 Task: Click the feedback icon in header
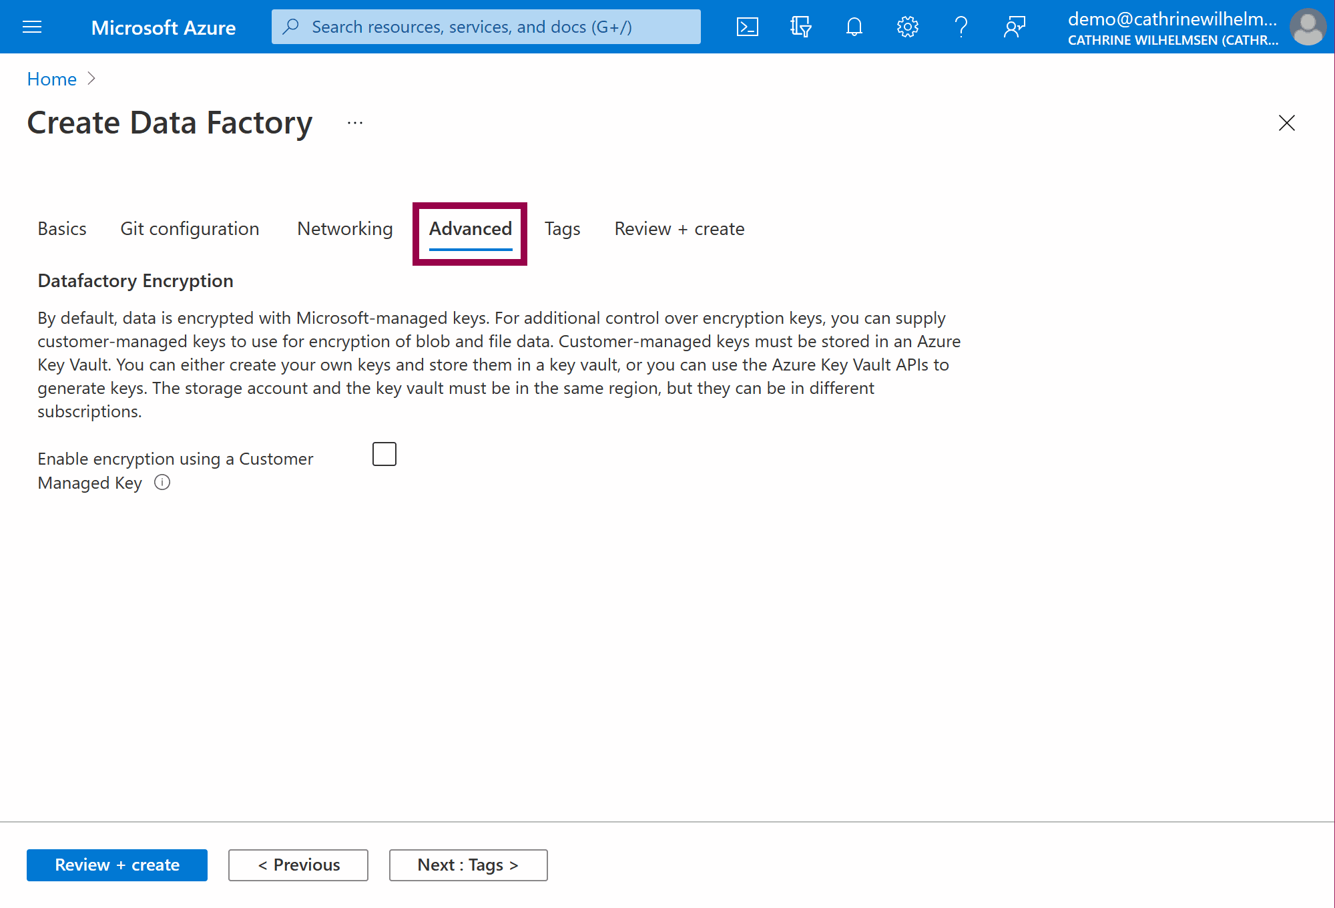(1014, 27)
